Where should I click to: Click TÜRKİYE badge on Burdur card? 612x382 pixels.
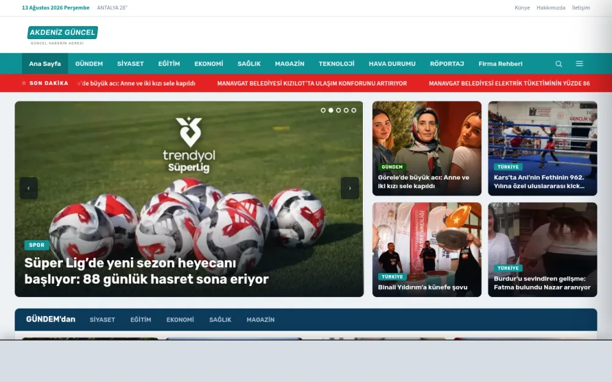(508, 268)
